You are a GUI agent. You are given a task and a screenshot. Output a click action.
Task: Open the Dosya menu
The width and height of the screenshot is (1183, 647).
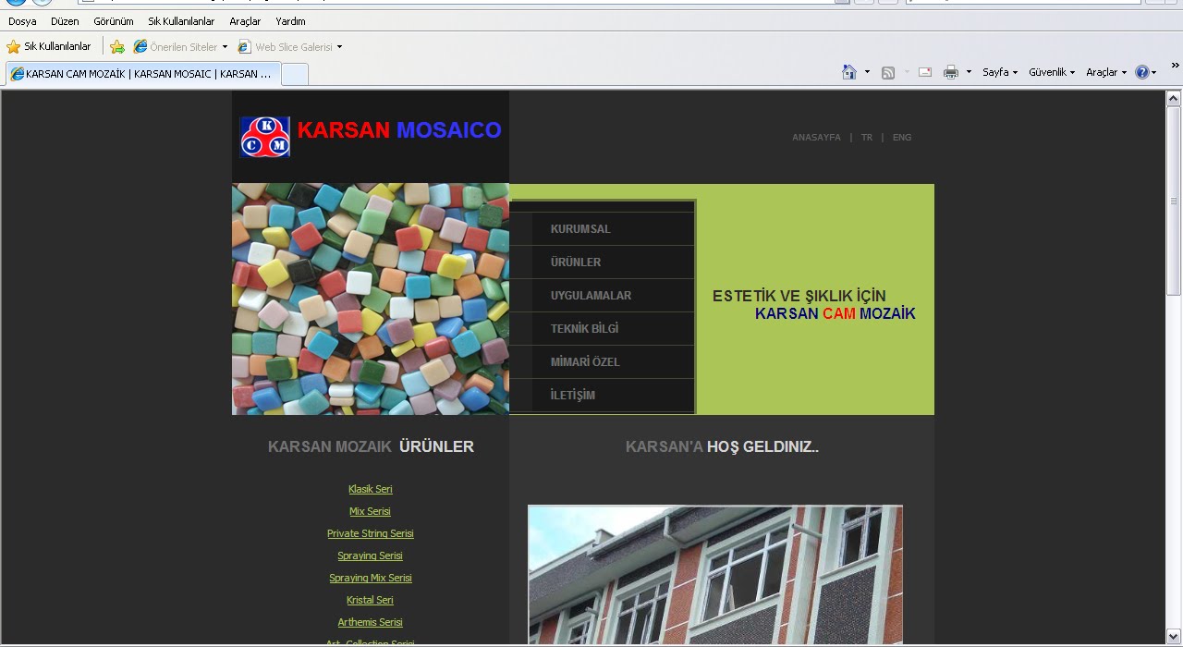[x=22, y=21]
